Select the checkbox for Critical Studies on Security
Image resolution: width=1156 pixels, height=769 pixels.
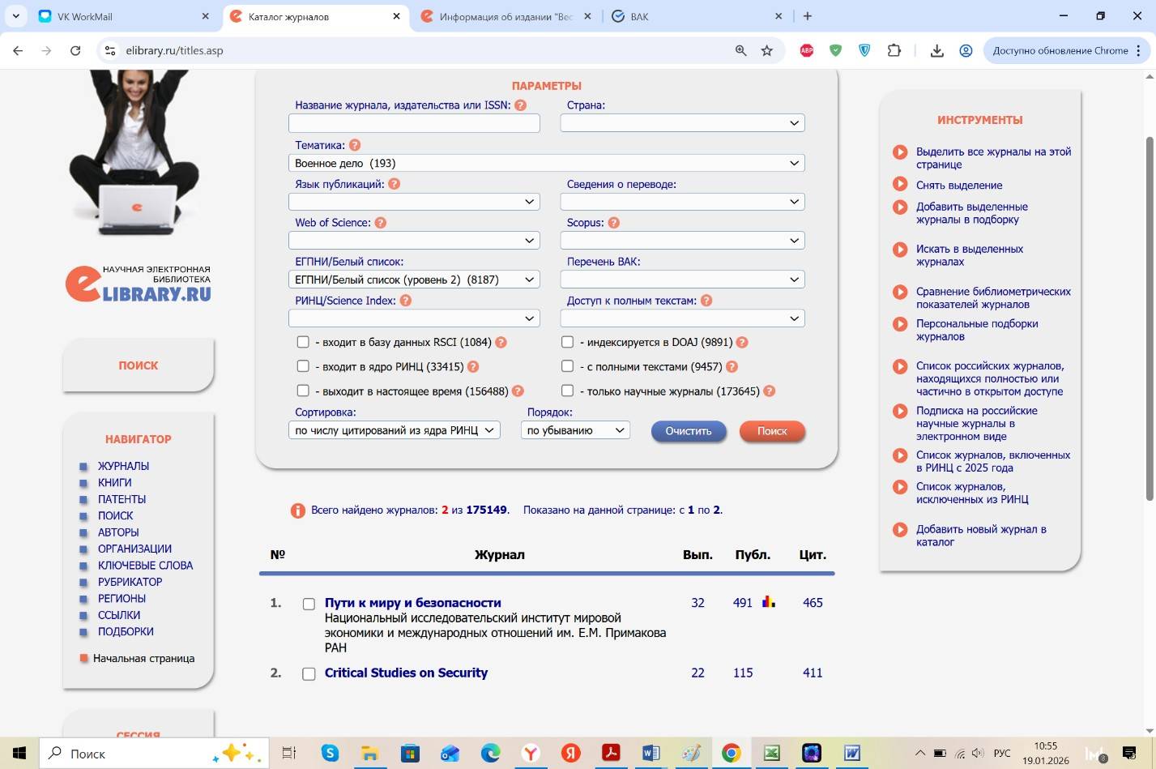[309, 674]
